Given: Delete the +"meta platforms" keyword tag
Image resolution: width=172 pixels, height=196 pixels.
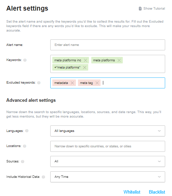Looking at the screenshot, I should point(84,68).
